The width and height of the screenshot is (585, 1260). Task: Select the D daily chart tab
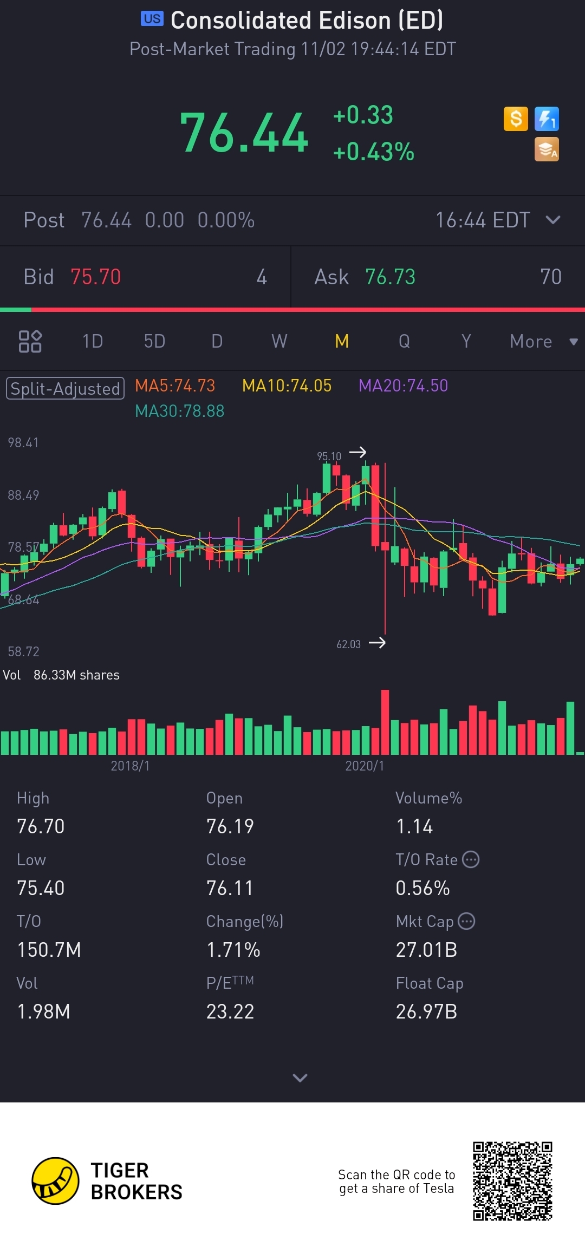tap(217, 341)
